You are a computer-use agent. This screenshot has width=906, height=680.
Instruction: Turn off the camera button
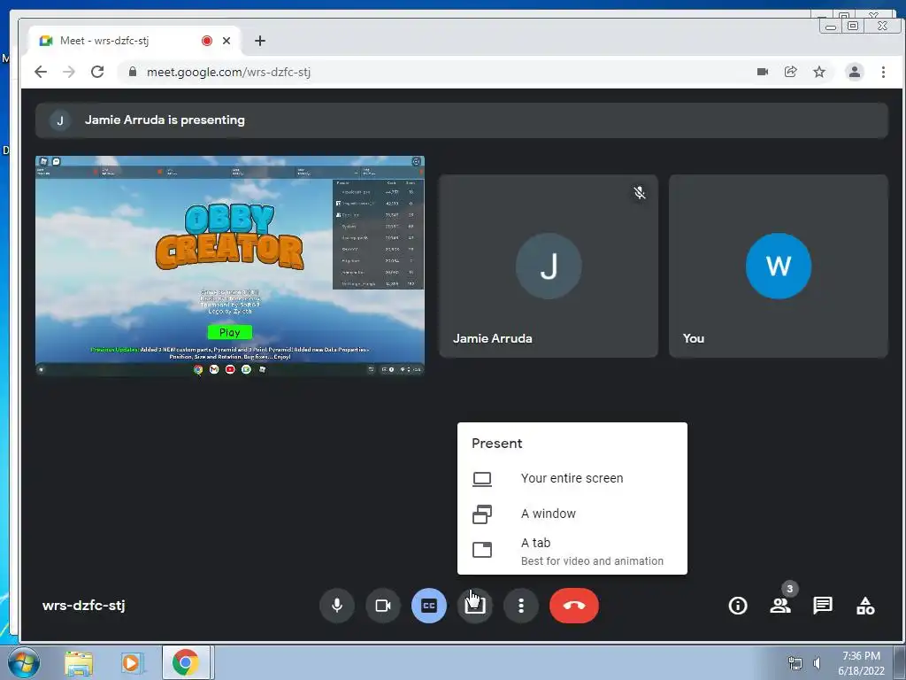(x=383, y=606)
